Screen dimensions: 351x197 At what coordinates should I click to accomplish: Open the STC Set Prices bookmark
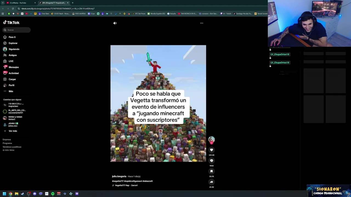pyautogui.click(x=139, y=14)
